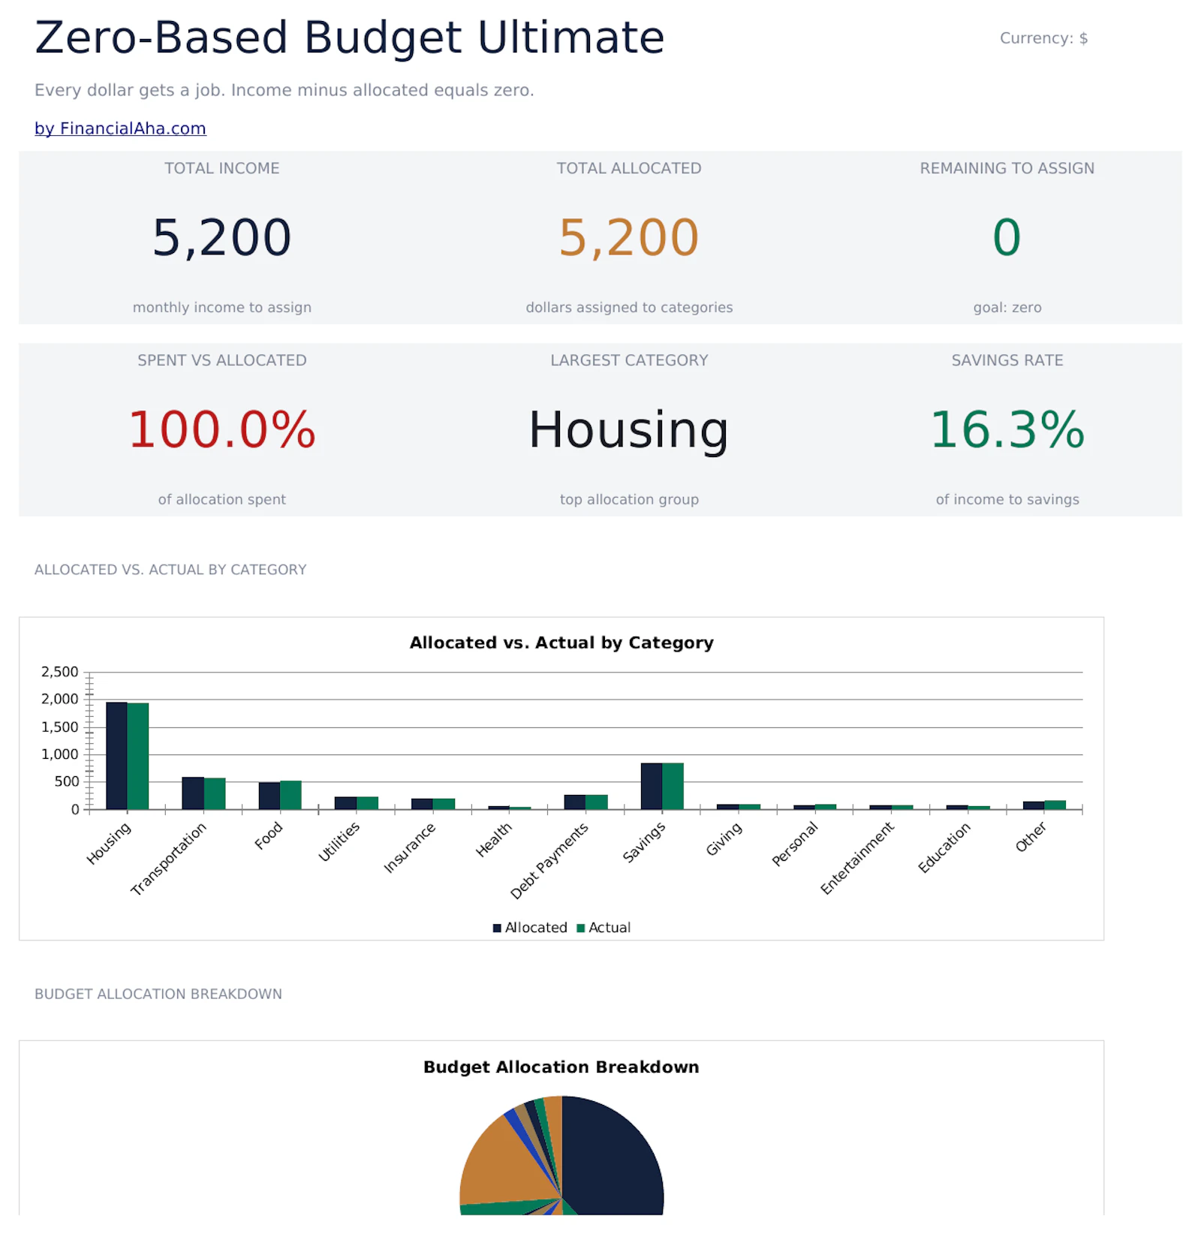Click the 'of income to savings' caption

(x=1007, y=499)
